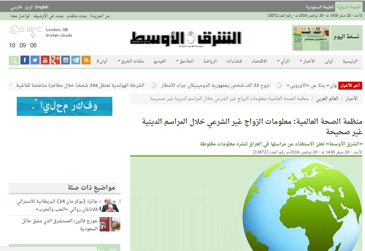Click the Twitter icon in navigation bar
365x251 pixels.
[35, 60]
